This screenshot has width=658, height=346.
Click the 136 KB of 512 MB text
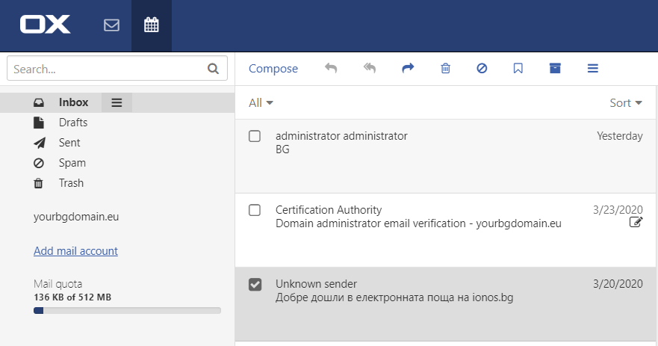72,297
